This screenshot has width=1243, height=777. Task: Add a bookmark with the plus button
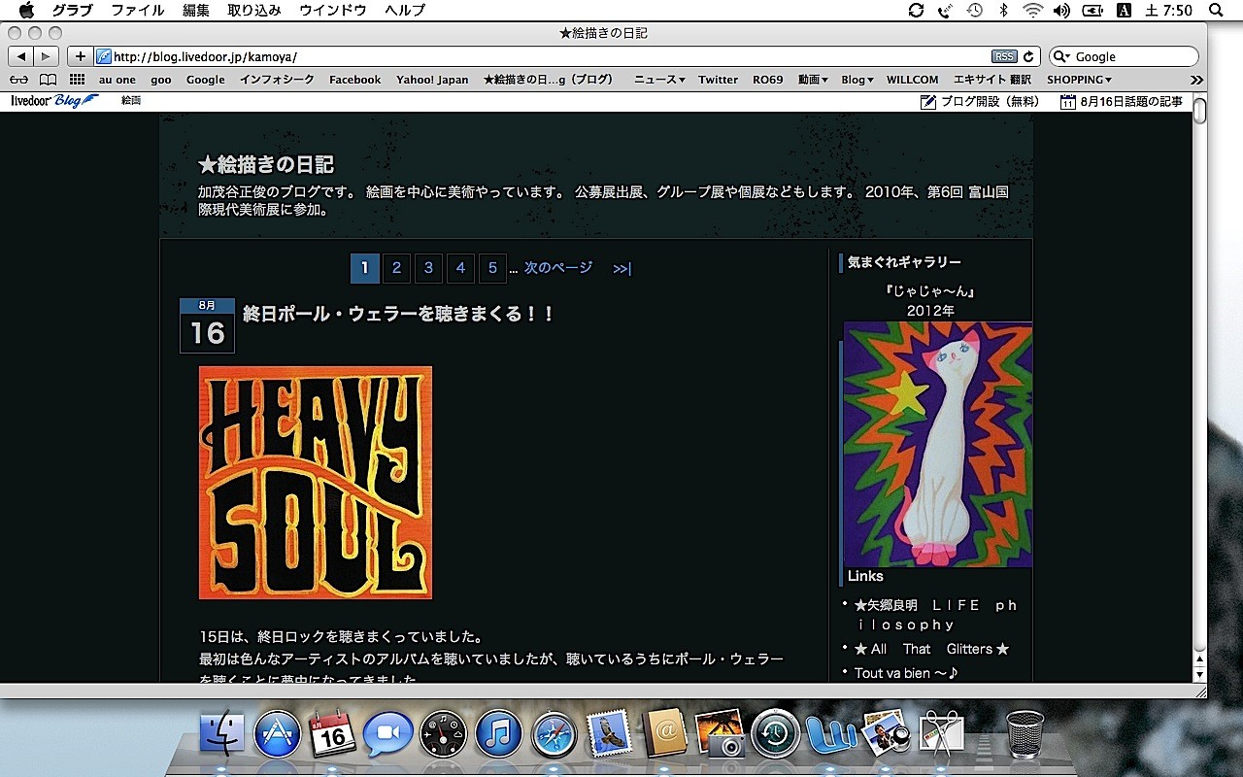(x=81, y=56)
